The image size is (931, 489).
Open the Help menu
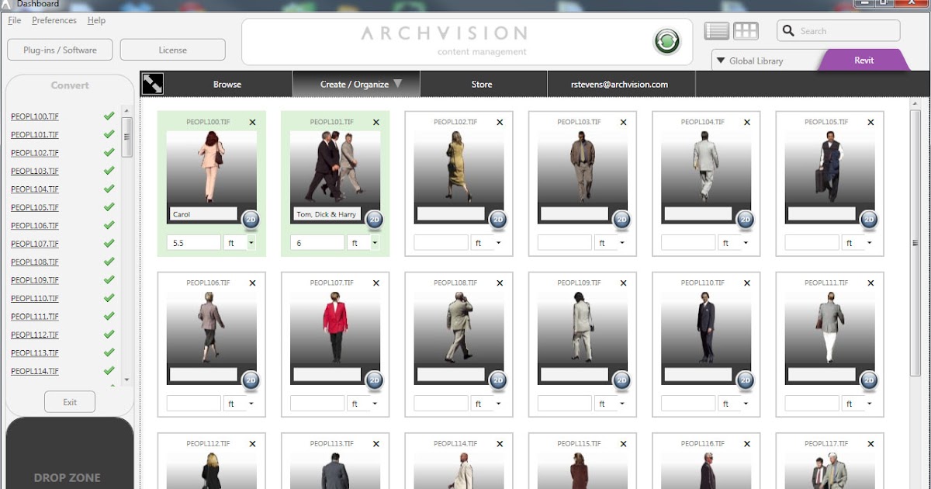pos(96,20)
